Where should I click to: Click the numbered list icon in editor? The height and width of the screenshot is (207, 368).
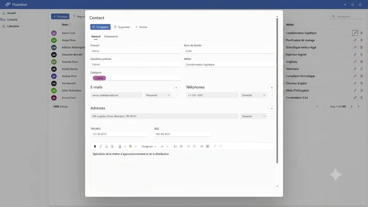[x=175, y=146]
